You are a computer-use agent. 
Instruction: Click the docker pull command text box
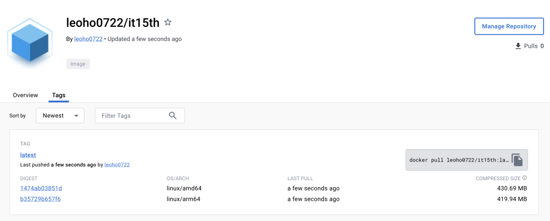(x=458, y=160)
